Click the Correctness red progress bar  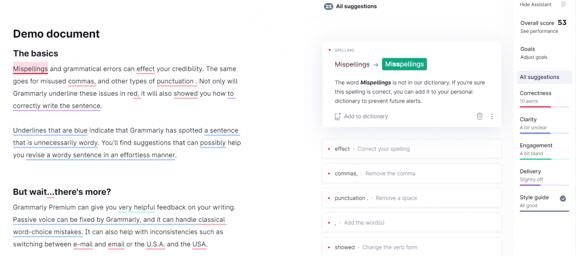coord(545,107)
